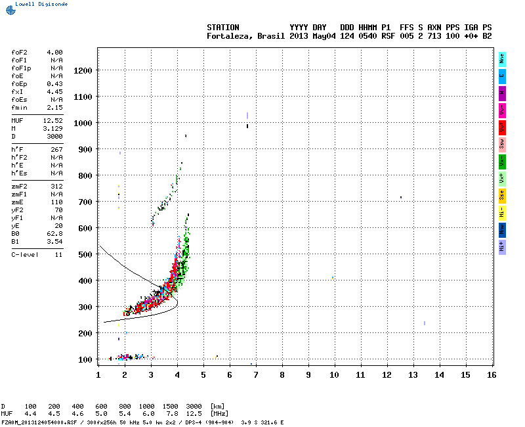
Task: Click the 1200 km height axis label
Action: [x=83, y=71]
